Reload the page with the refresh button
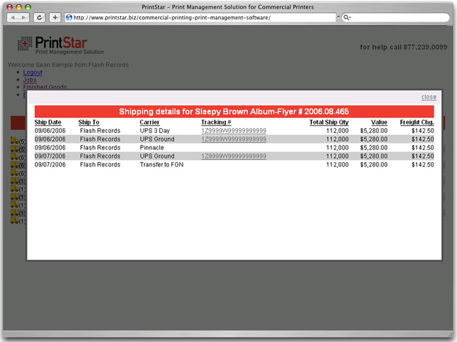 tap(39, 17)
